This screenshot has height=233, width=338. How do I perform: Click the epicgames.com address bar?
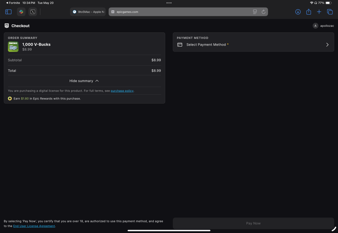click(x=182, y=12)
